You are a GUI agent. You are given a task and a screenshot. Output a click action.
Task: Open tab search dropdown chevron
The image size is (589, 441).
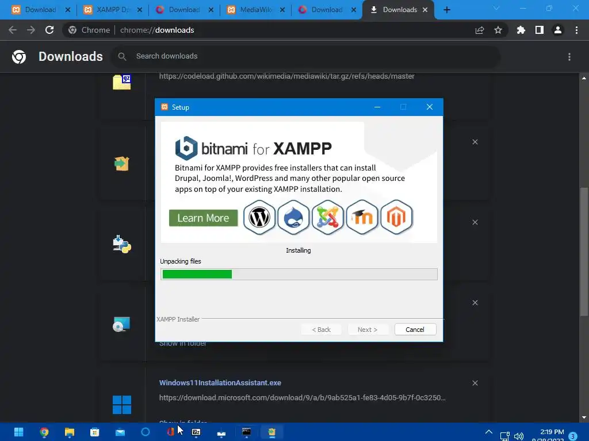[496, 8]
